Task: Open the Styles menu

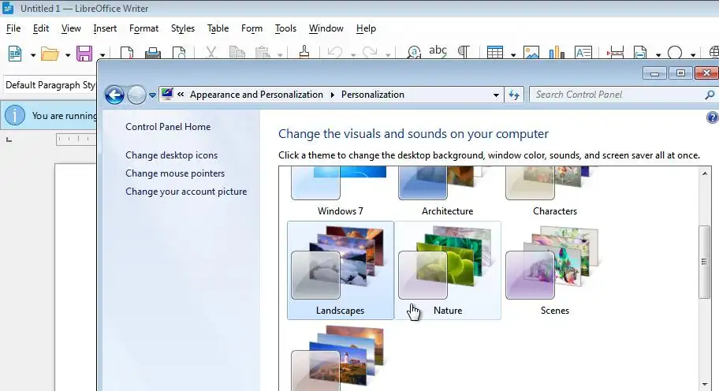Action: [x=183, y=28]
